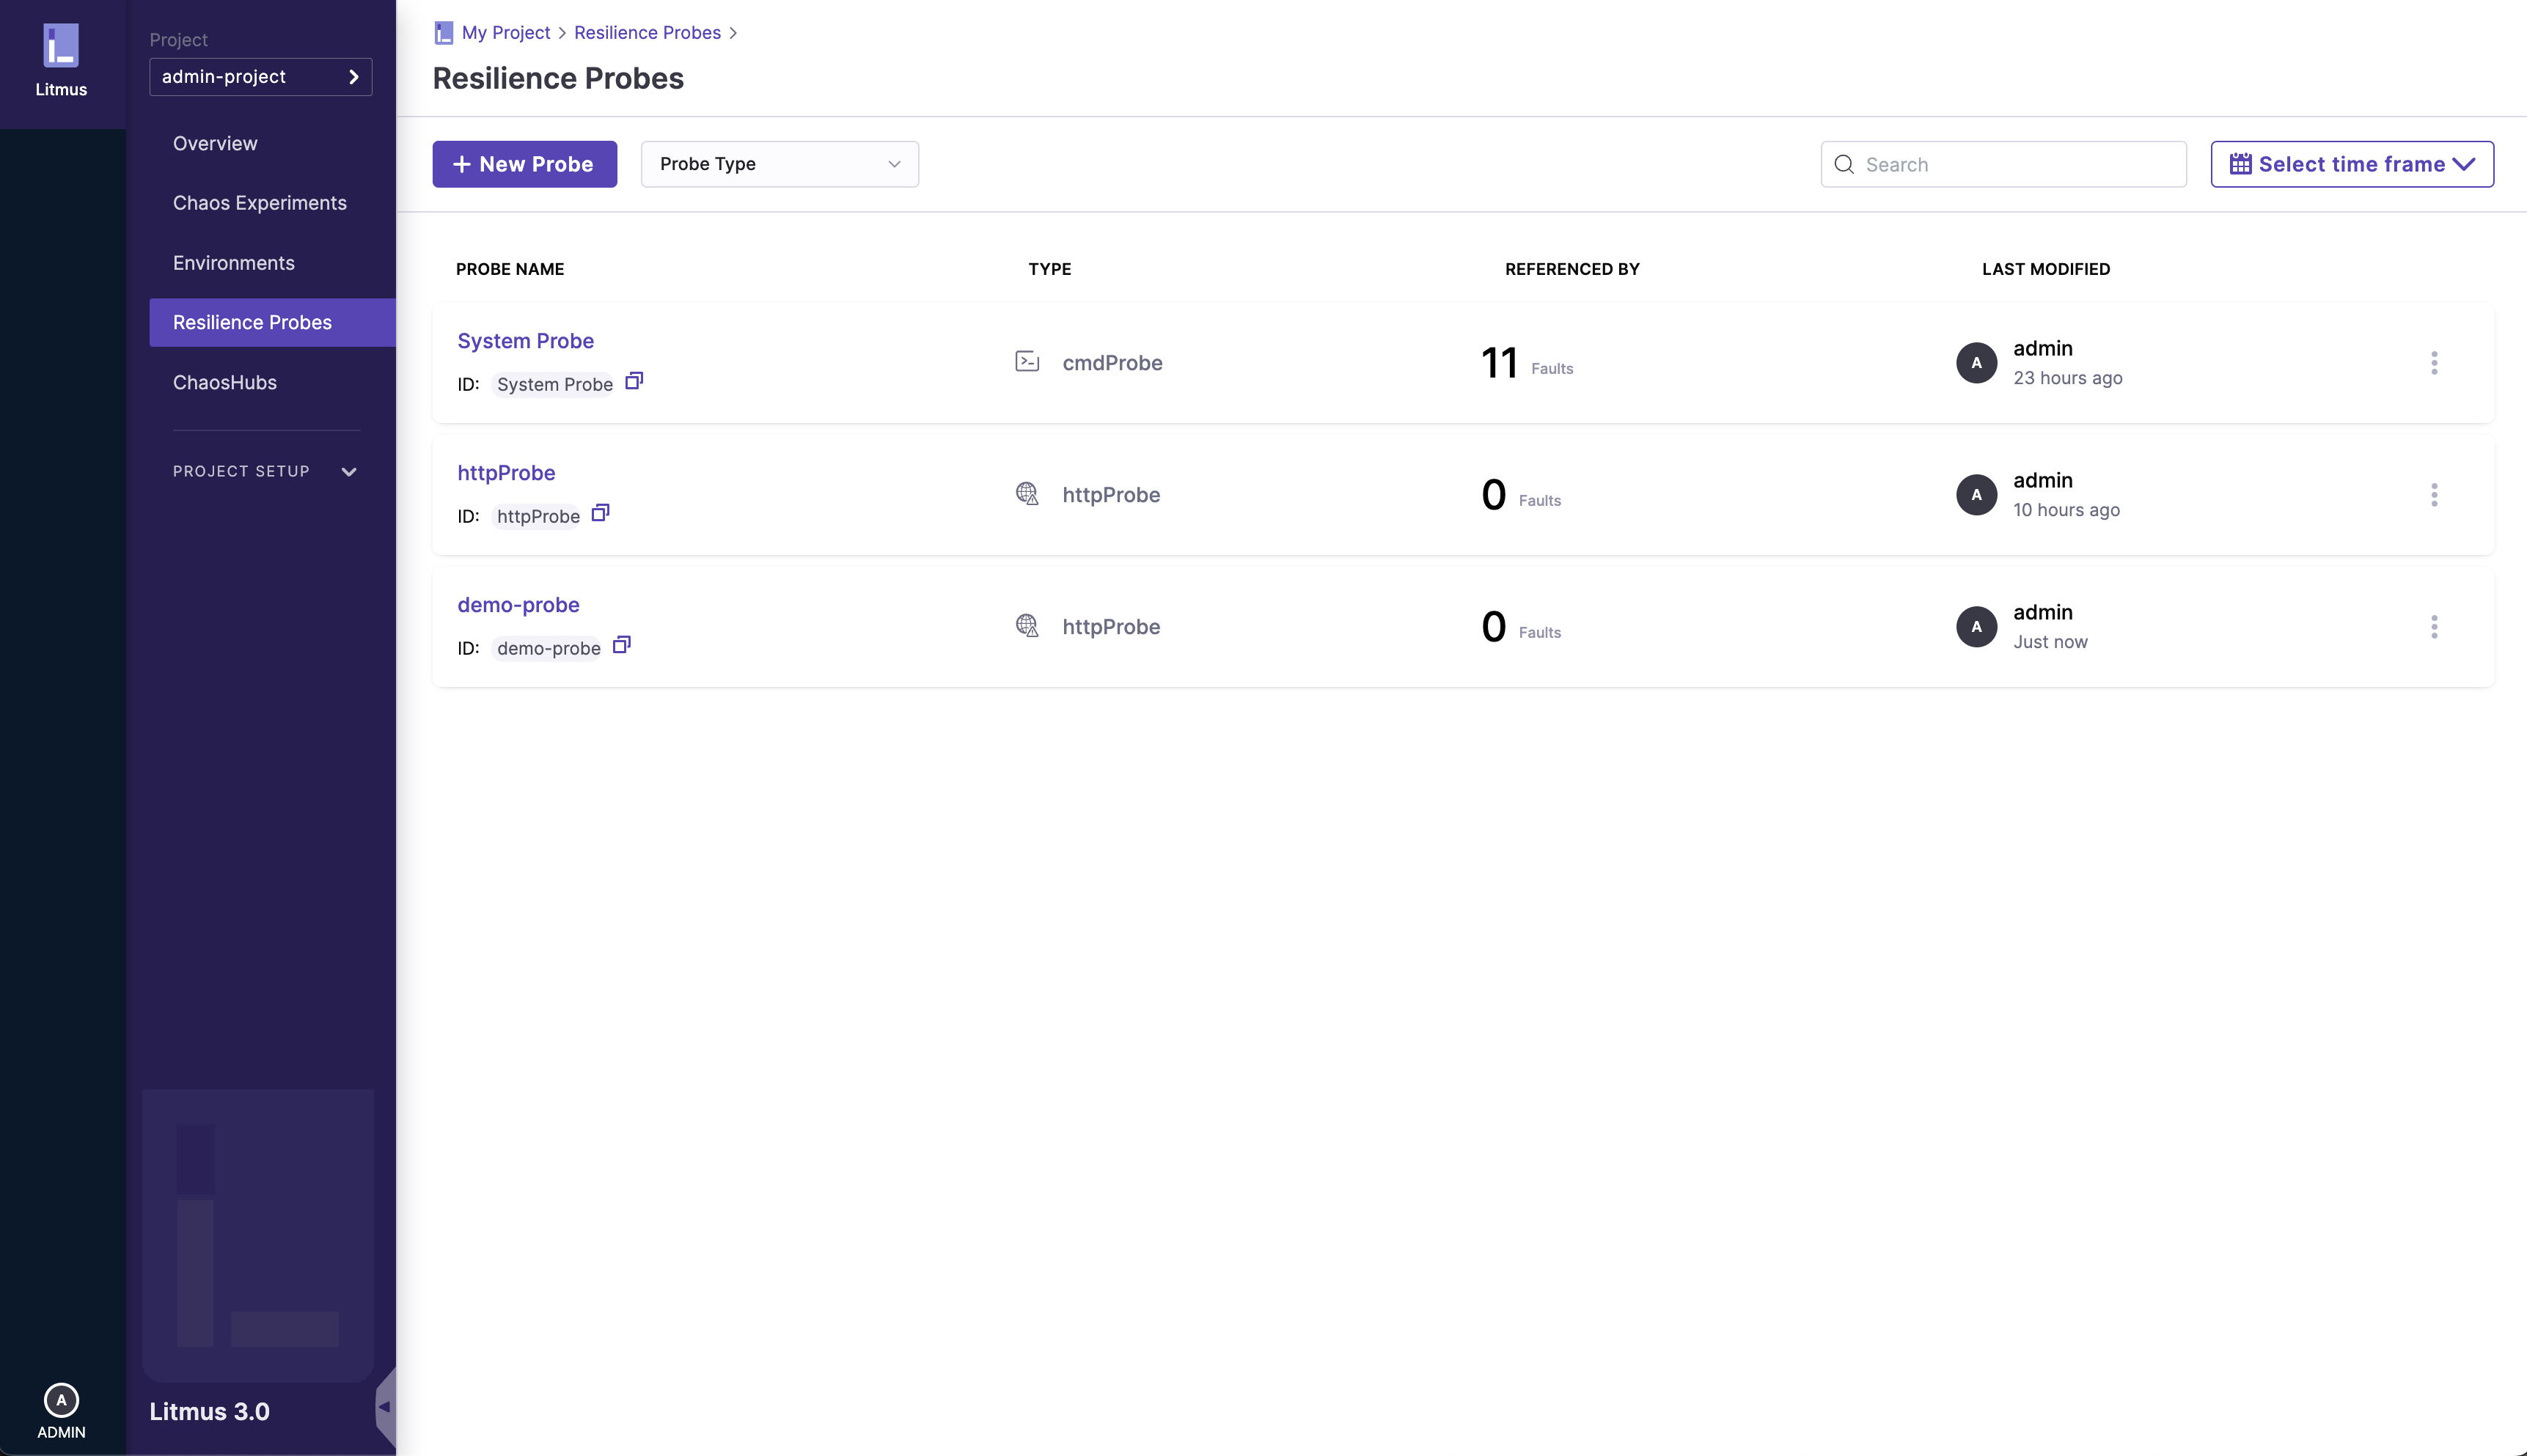Open the demo-probe link
This screenshot has height=1456, width=2527.
[x=518, y=605]
